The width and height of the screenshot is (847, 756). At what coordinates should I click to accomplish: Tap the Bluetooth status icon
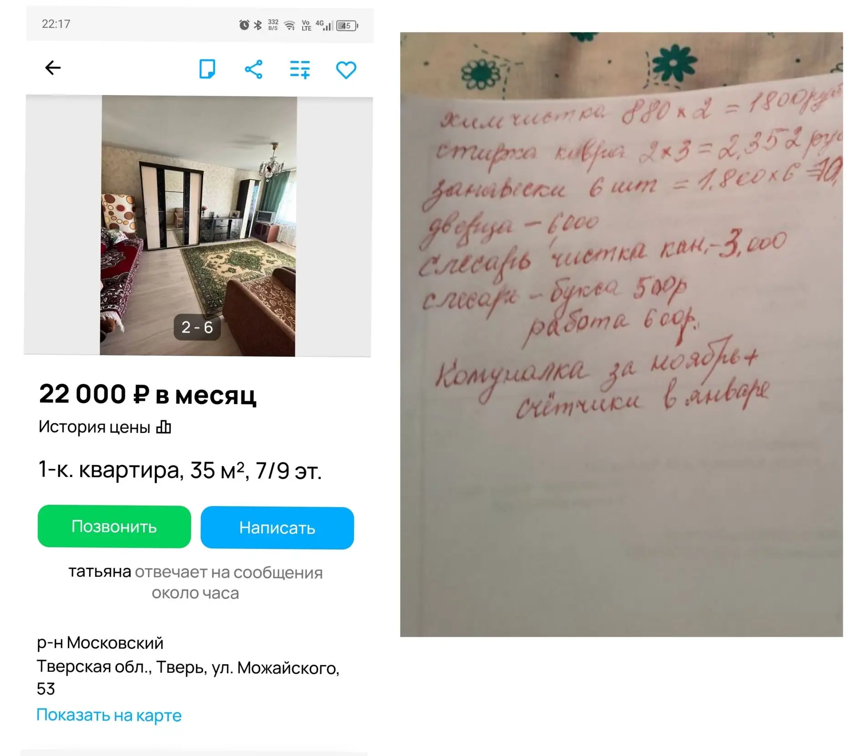coord(258,25)
